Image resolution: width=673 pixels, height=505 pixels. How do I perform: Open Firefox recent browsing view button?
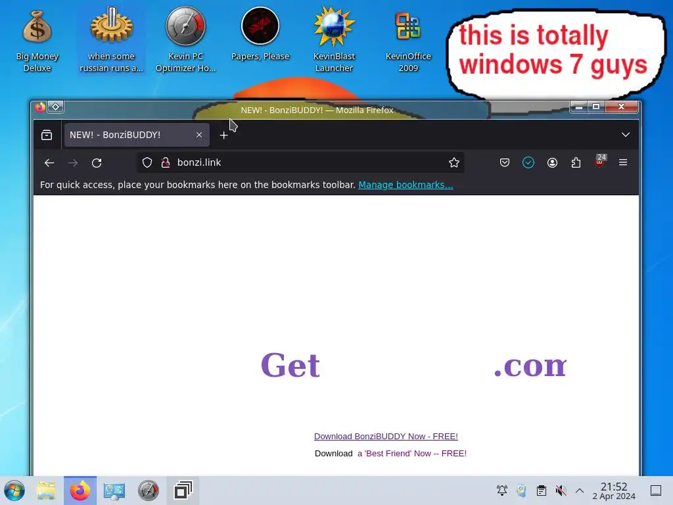pyautogui.click(x=47, y=135)
